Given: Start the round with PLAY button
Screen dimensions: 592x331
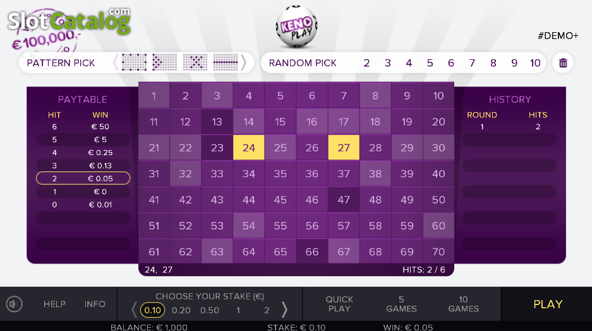Looking at the screenshot, I should (x=548, y=305).
